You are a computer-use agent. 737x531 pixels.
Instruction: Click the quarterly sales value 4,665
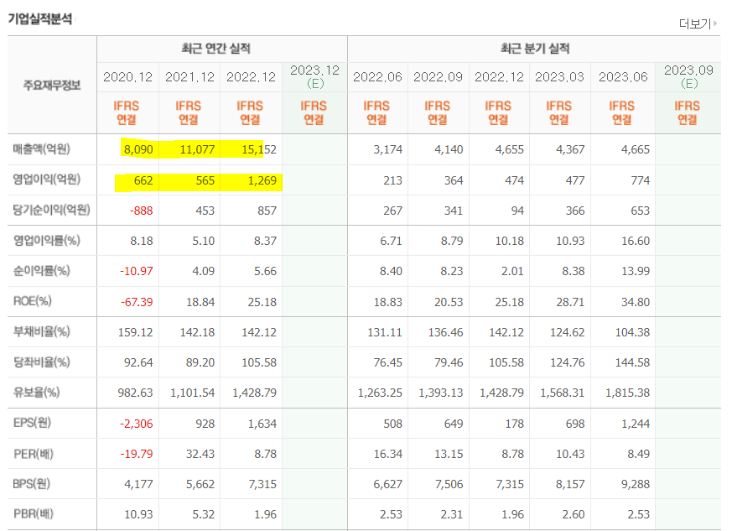coord(636,149)
